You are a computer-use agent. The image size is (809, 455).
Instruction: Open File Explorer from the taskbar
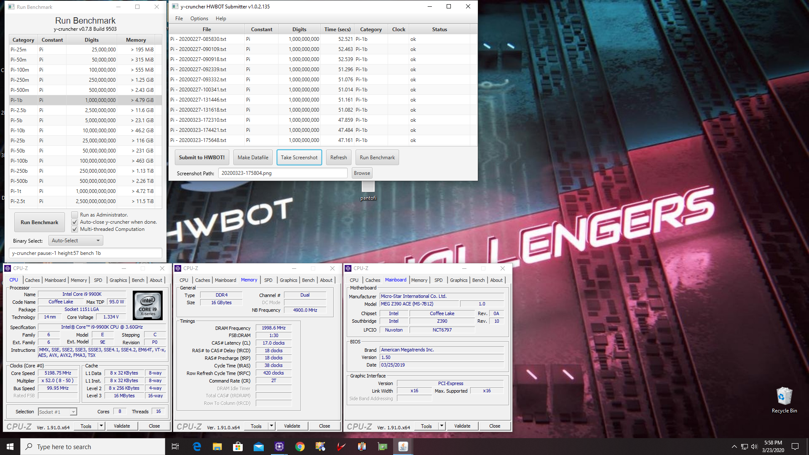217,447
